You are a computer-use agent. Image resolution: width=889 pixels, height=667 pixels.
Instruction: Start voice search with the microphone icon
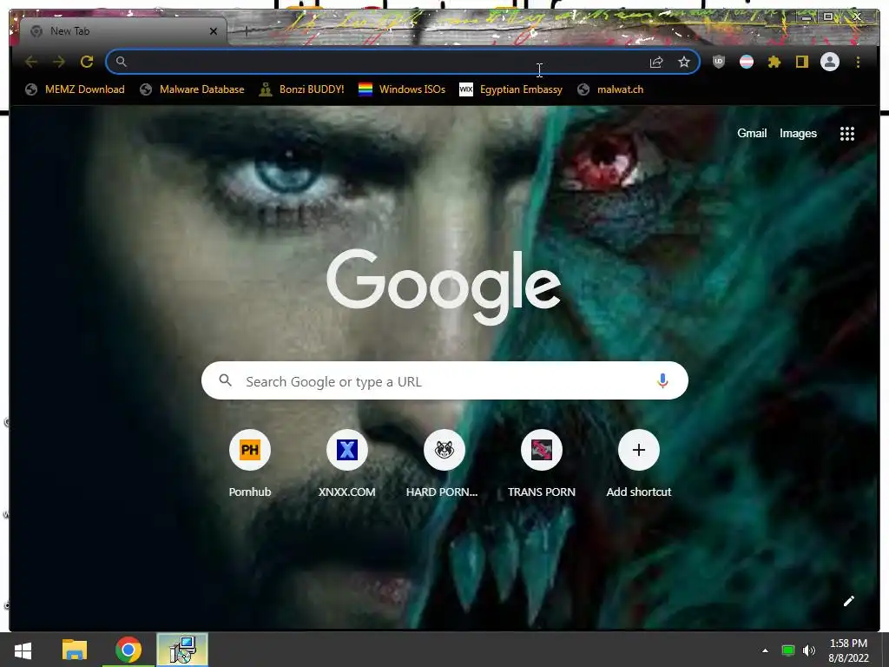(662, 380)
